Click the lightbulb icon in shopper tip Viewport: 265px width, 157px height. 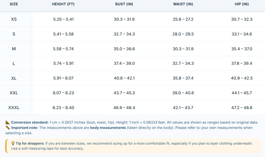pyautogui.click(x=13, y=143)
